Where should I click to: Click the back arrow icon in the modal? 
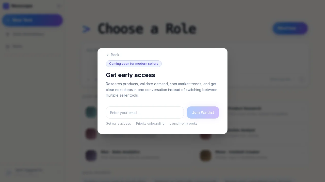pos(108,55)
